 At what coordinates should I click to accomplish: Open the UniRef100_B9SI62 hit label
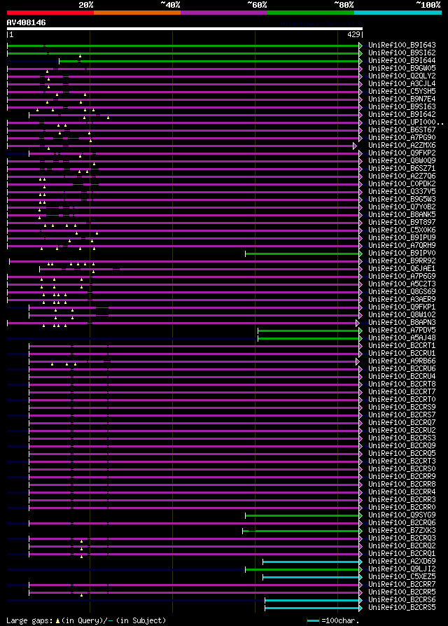click(x=402, y=53)
